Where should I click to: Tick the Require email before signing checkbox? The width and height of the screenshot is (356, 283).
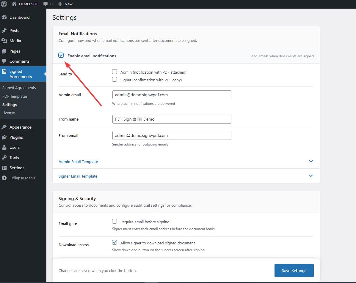[115, 221]
